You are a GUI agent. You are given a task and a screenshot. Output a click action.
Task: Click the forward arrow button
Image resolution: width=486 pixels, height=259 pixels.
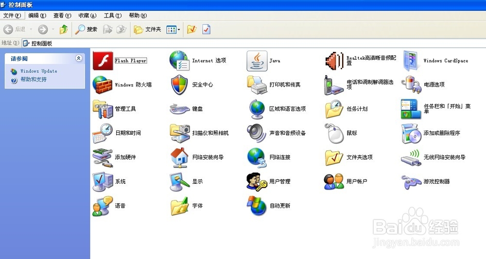pyautogui.click(x=43, y=30)
